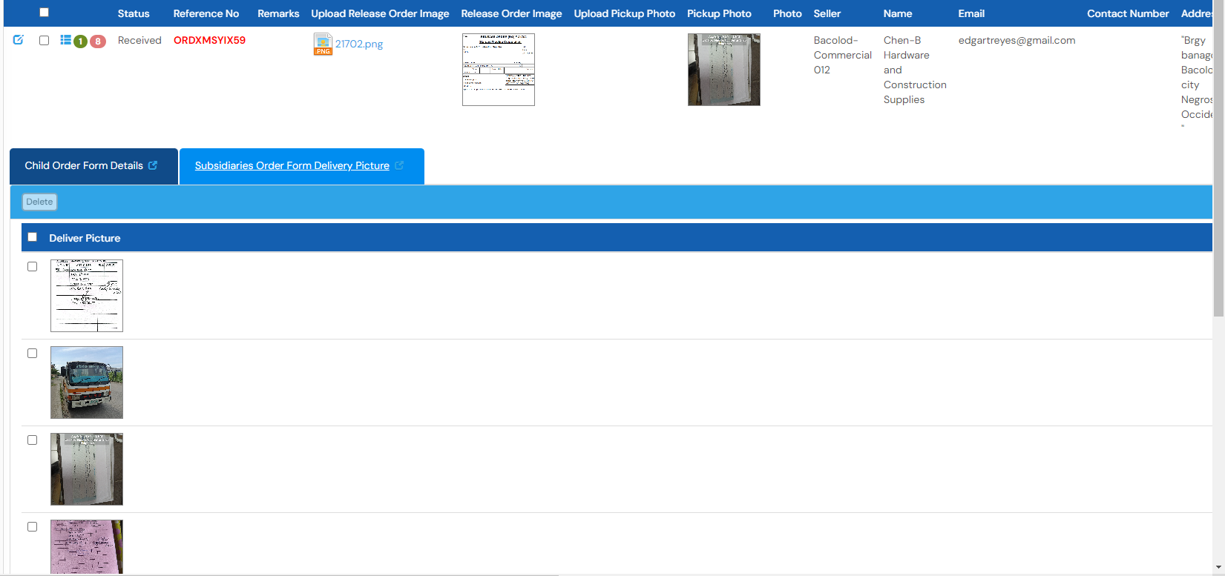Click the edit record pencil icon

[x=19, y=40]
